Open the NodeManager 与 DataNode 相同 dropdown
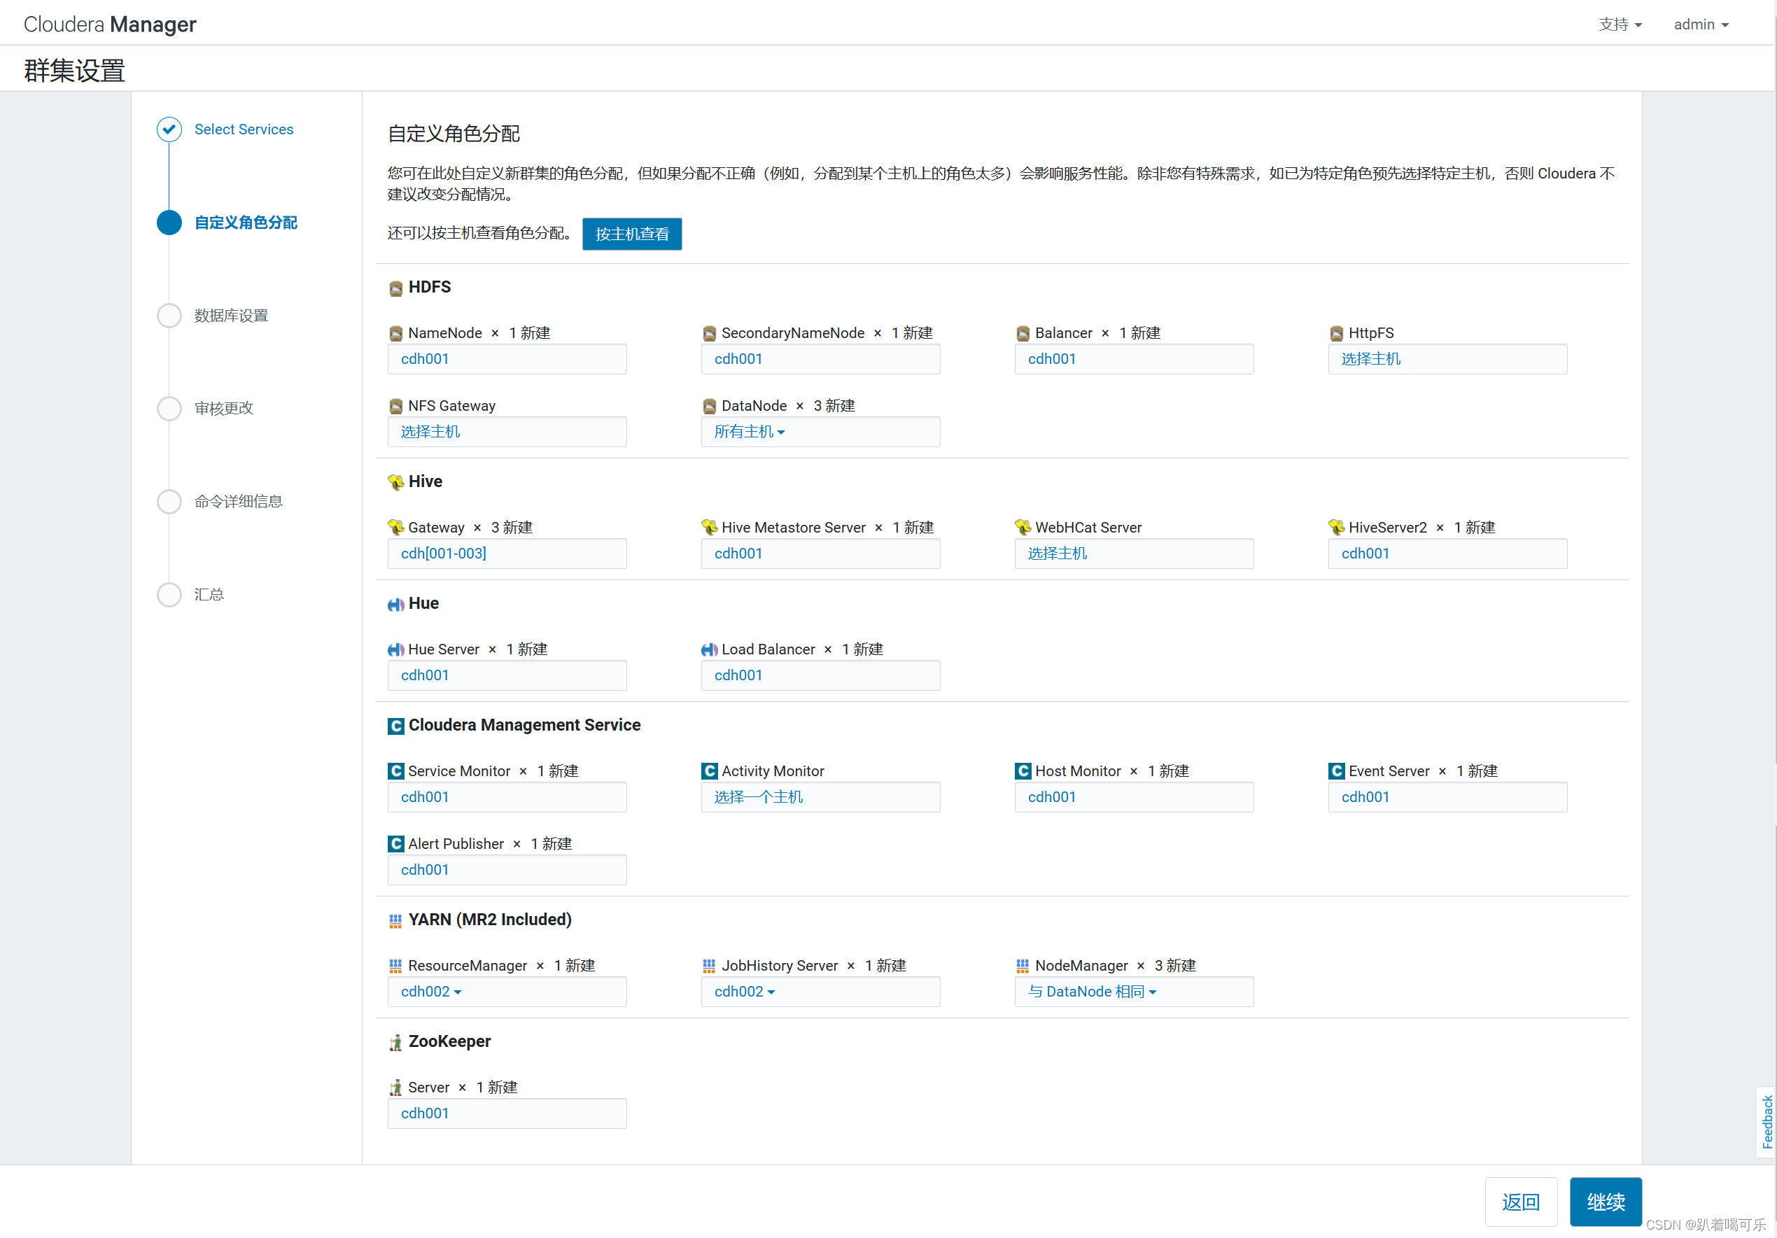 1092,992
